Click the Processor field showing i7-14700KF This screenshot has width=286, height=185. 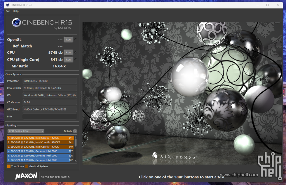(50, 81)
